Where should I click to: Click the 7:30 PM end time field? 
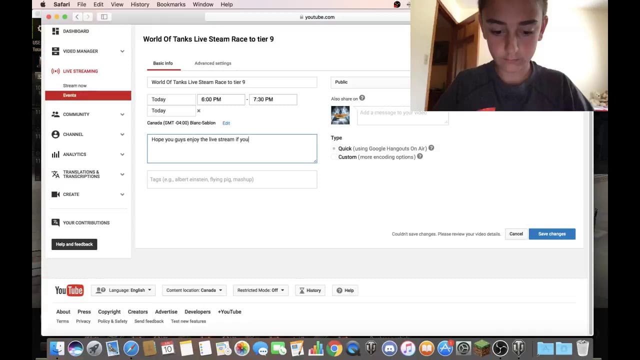pos(273,99)
